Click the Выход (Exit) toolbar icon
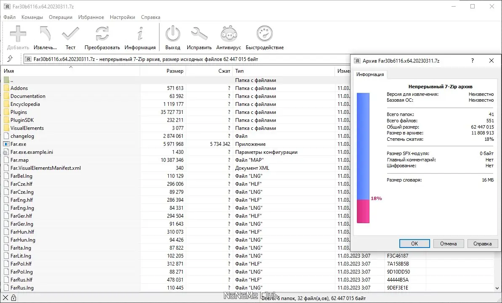Screen dimensions: 502x303 pos(173,34)
